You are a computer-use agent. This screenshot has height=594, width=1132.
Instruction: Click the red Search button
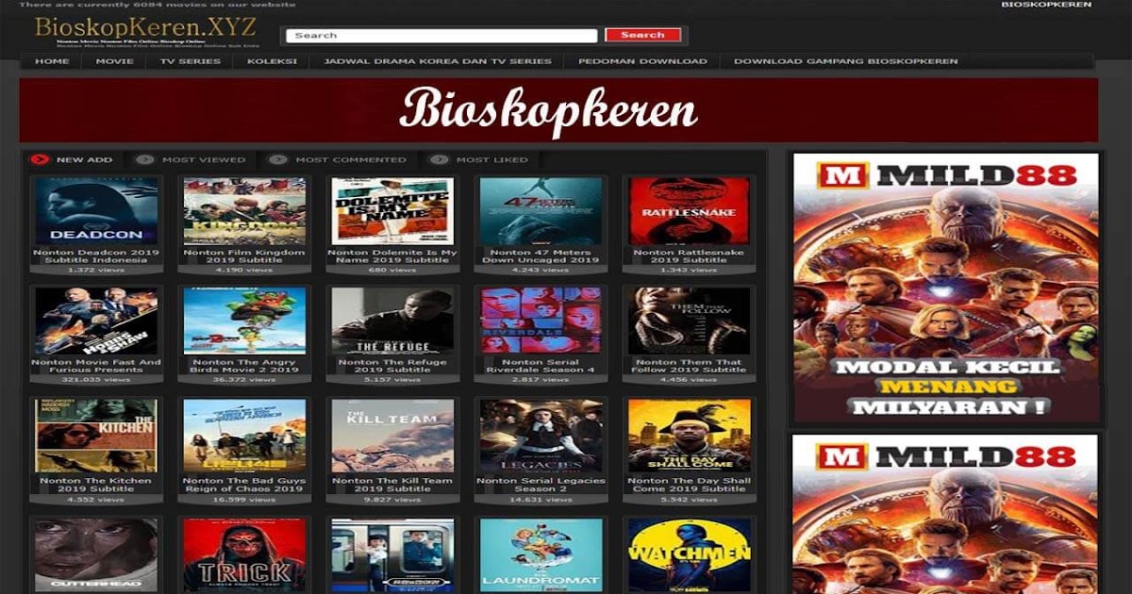click(x=643, y=35)
